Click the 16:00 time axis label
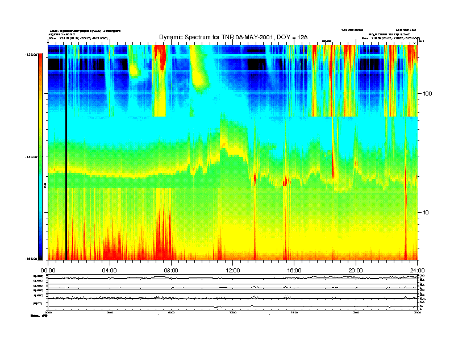This screenshot has width=450, height=348. click(294, 271)
